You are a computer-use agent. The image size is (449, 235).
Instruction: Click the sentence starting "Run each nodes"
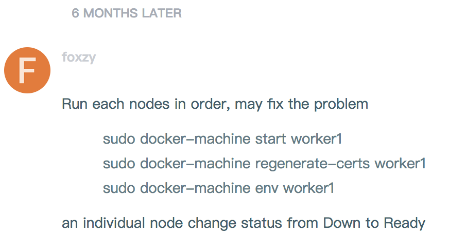pyautogui.click(x=215, y=104)
